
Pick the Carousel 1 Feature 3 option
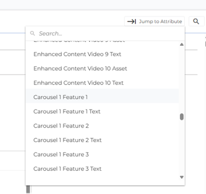point(102,154)
